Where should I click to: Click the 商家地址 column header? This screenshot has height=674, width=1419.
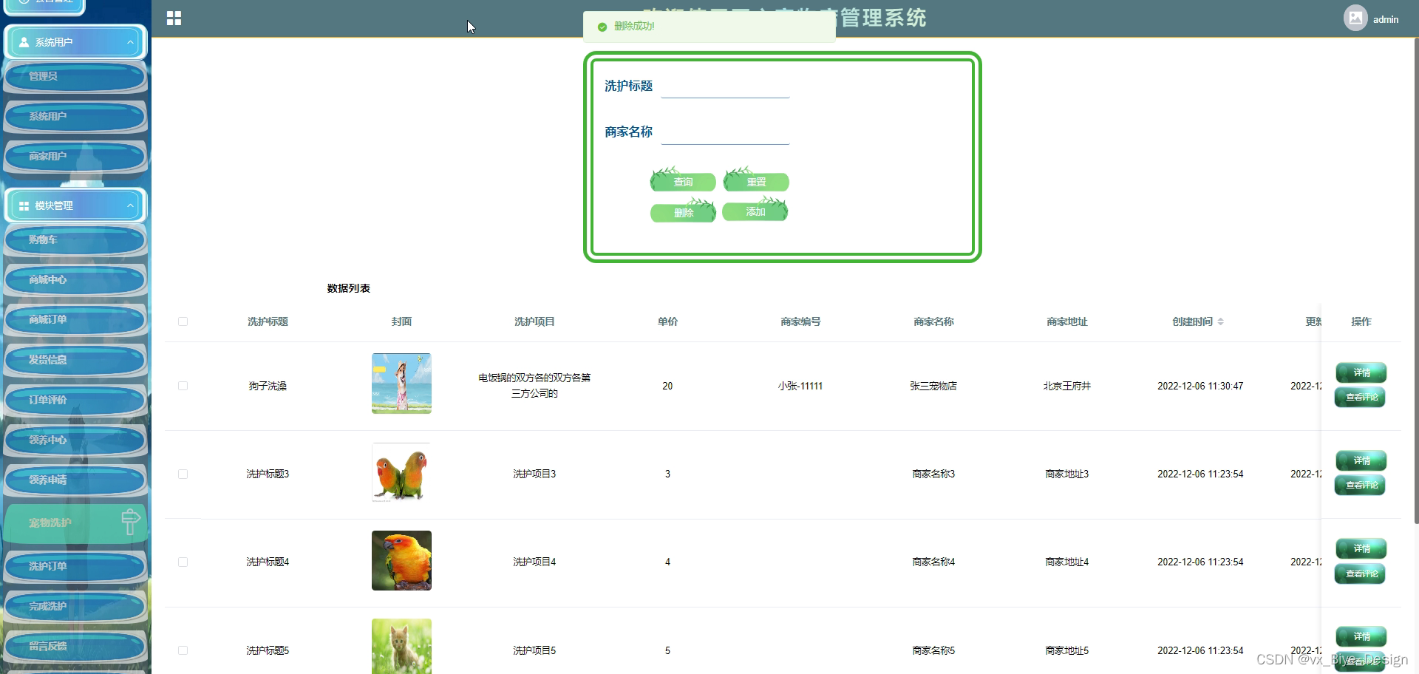(1066, 321)
